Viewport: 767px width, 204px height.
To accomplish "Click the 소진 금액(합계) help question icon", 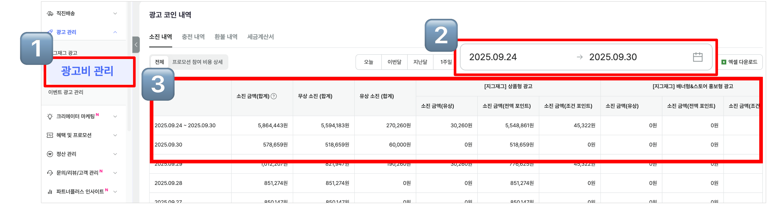I will click(274, 96).
